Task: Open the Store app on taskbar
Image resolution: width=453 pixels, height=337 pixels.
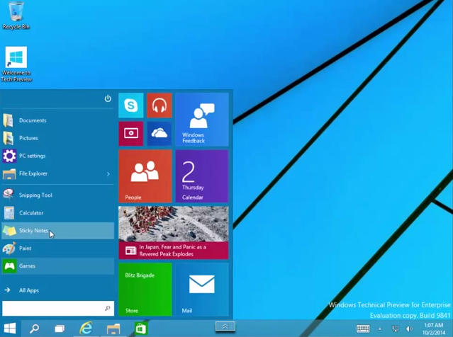Action: click(x=140, y=329)
